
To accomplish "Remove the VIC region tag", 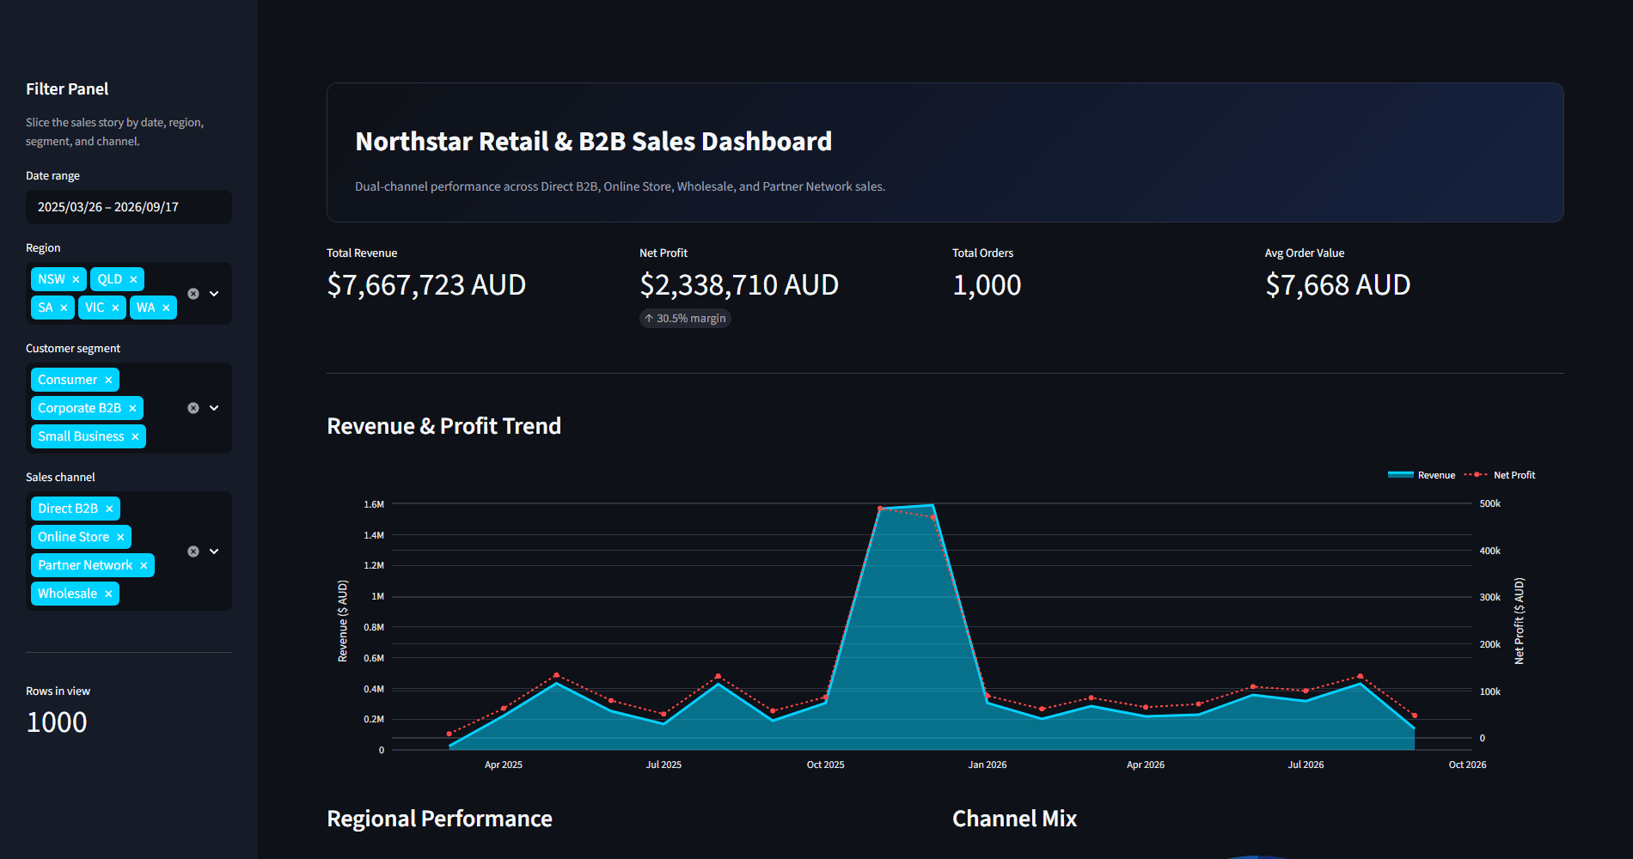I will (x=115, y=308).
